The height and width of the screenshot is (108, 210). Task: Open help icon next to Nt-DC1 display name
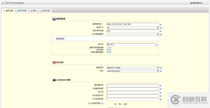pos(156,45)
